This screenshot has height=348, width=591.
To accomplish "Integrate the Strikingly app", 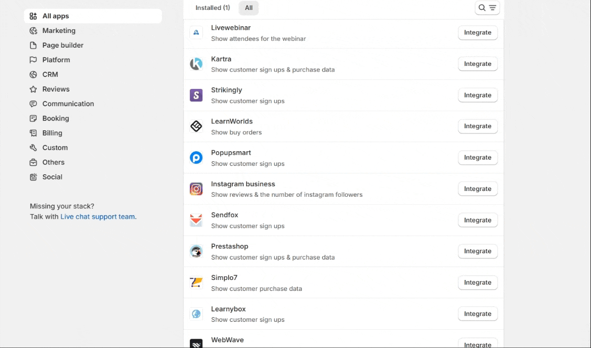I will 478,95.
